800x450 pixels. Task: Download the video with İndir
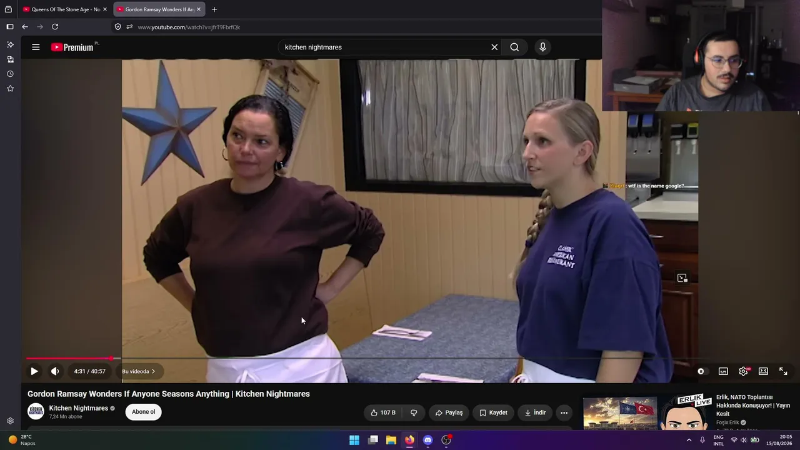tap(535, 412)
